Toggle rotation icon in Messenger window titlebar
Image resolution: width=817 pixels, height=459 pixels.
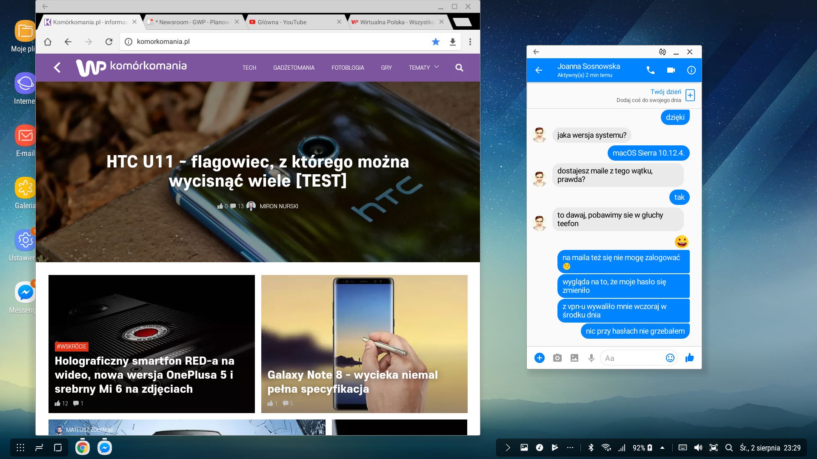pos(663,52)
